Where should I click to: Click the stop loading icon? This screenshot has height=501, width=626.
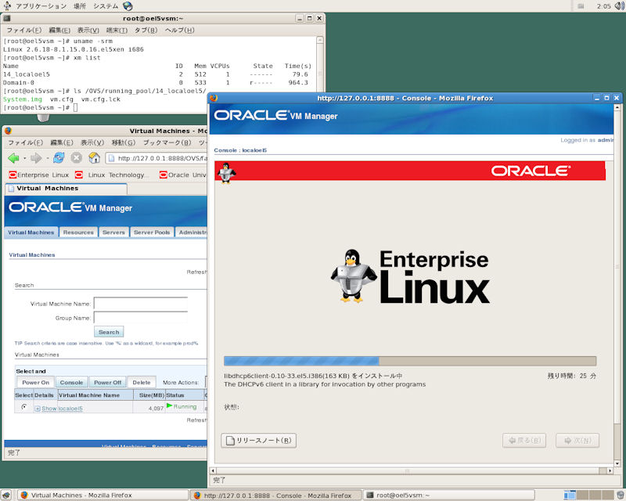click(76, 158)
